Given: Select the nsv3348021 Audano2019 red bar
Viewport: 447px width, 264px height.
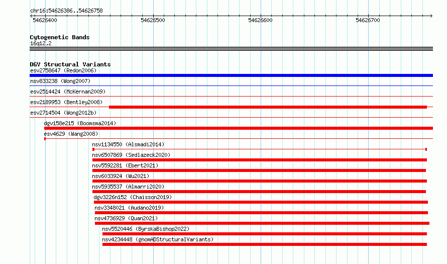Looking at the screenshot, I should pos(261,213).
